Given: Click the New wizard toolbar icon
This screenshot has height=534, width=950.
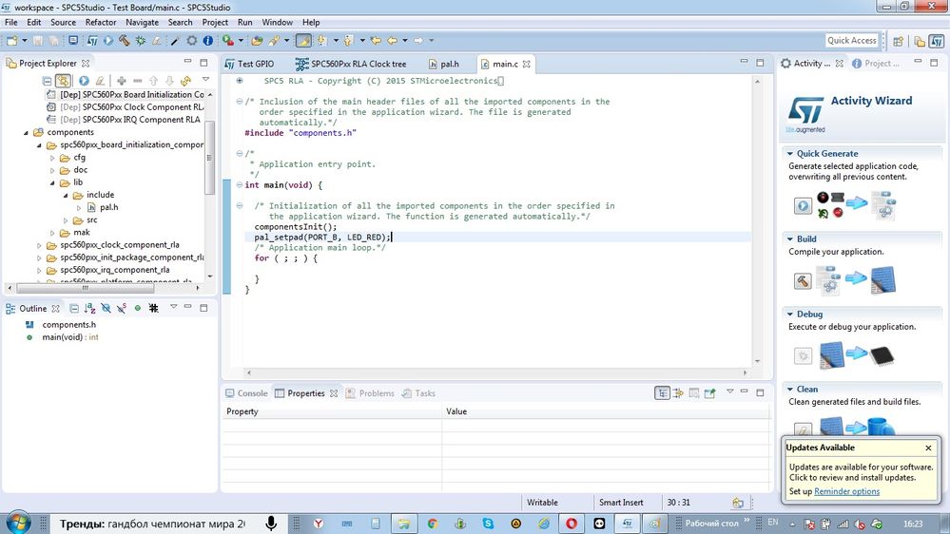Looking at the screenshot, I should pyautogui.click(x=12, y=41).
